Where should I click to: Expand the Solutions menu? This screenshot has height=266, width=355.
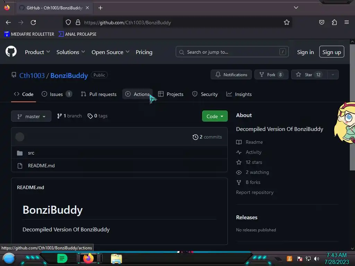[x=71, y=52]
